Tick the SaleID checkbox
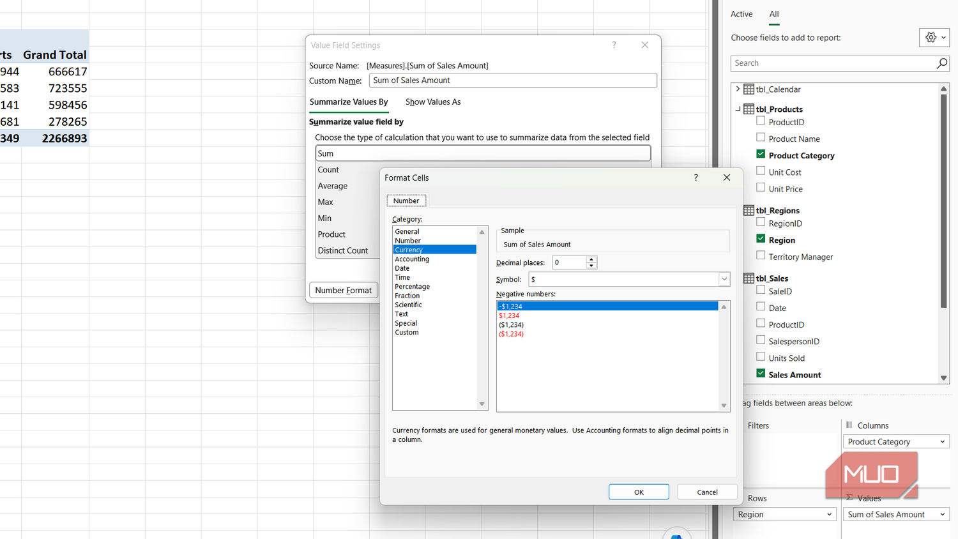The image size is (958, 539). (x=761, y=290)
